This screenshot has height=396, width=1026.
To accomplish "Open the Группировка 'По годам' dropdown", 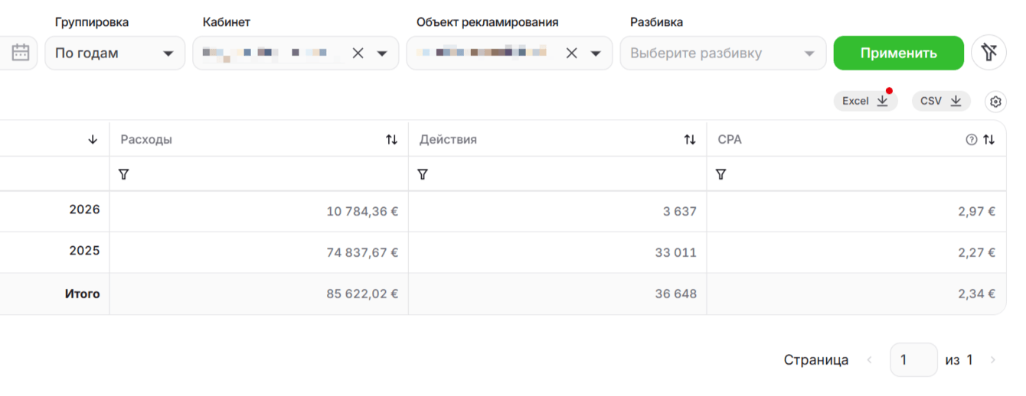I will click(x=115, y=54).
